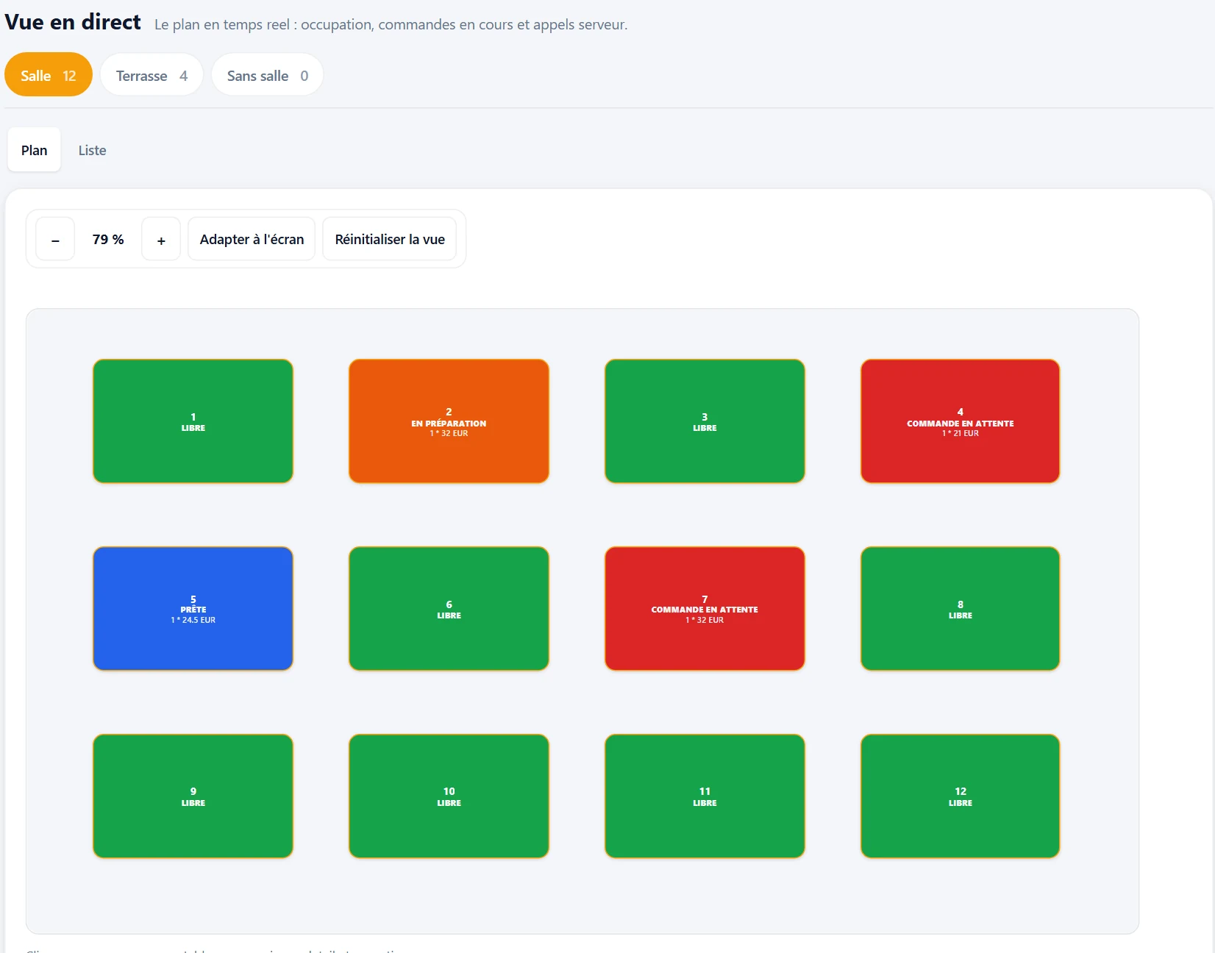
Task: Zoom out with the minus button
Action: click(x=55, y=239)
